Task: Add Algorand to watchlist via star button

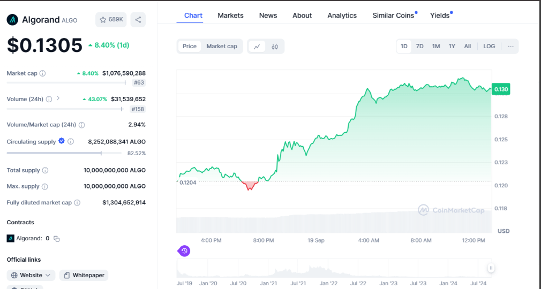Action: 111,20
